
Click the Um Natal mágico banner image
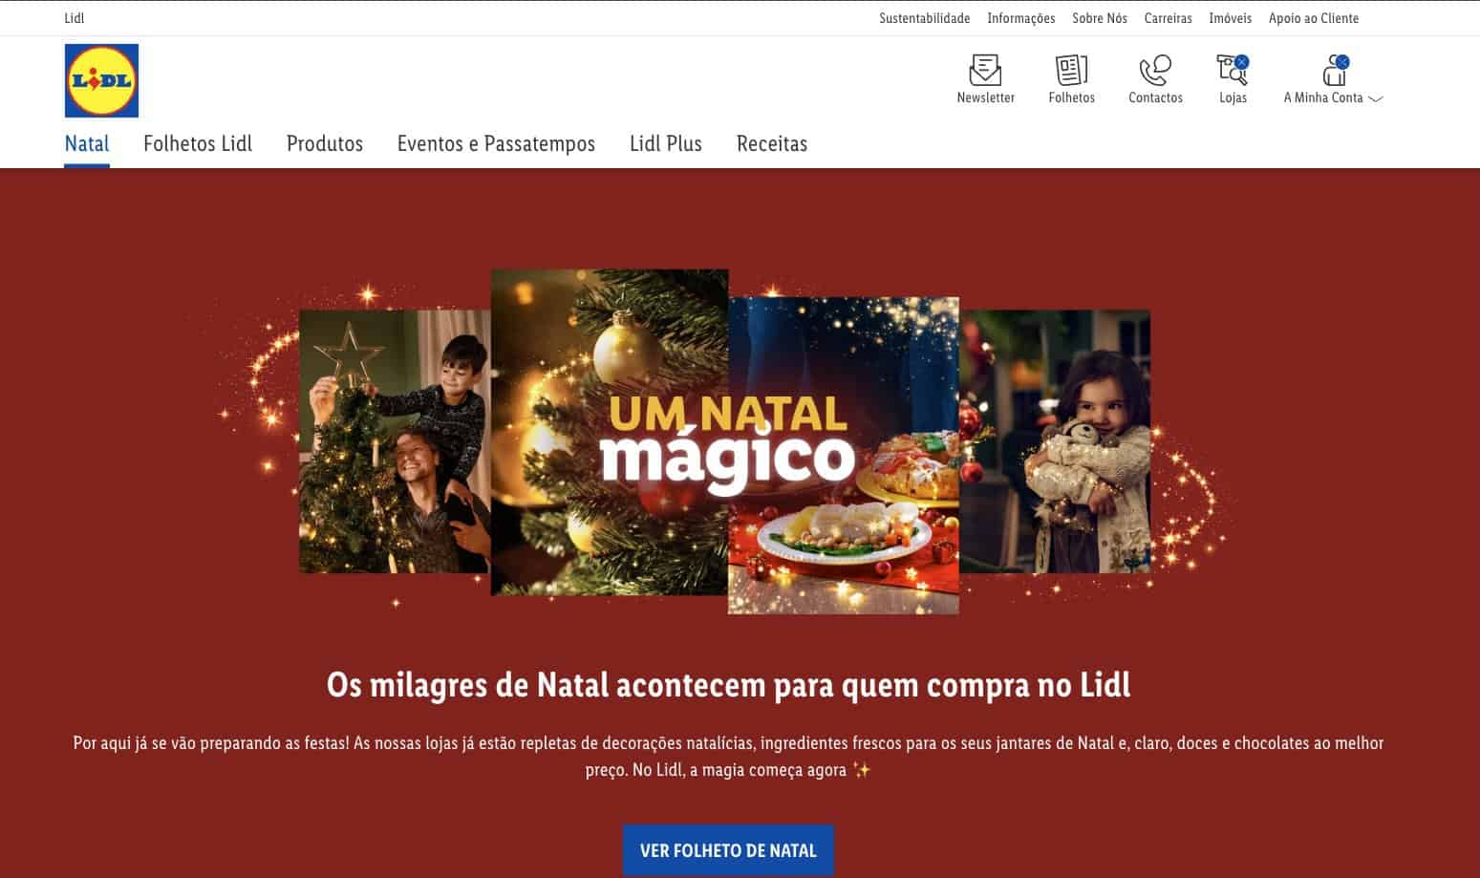coord(726,441)
